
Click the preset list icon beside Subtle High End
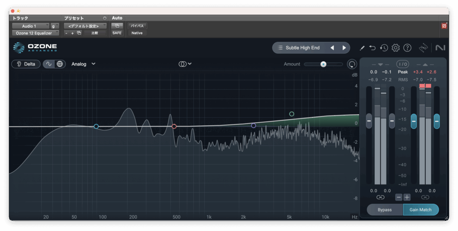point(280,48)
